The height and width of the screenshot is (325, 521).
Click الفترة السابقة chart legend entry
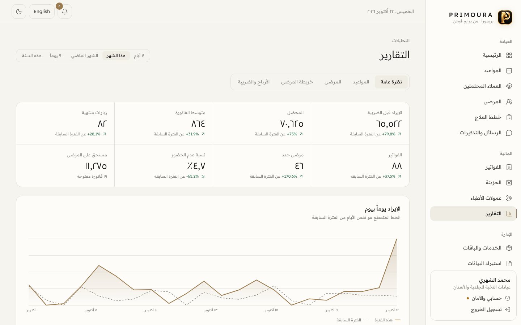(x=353, y=320)
